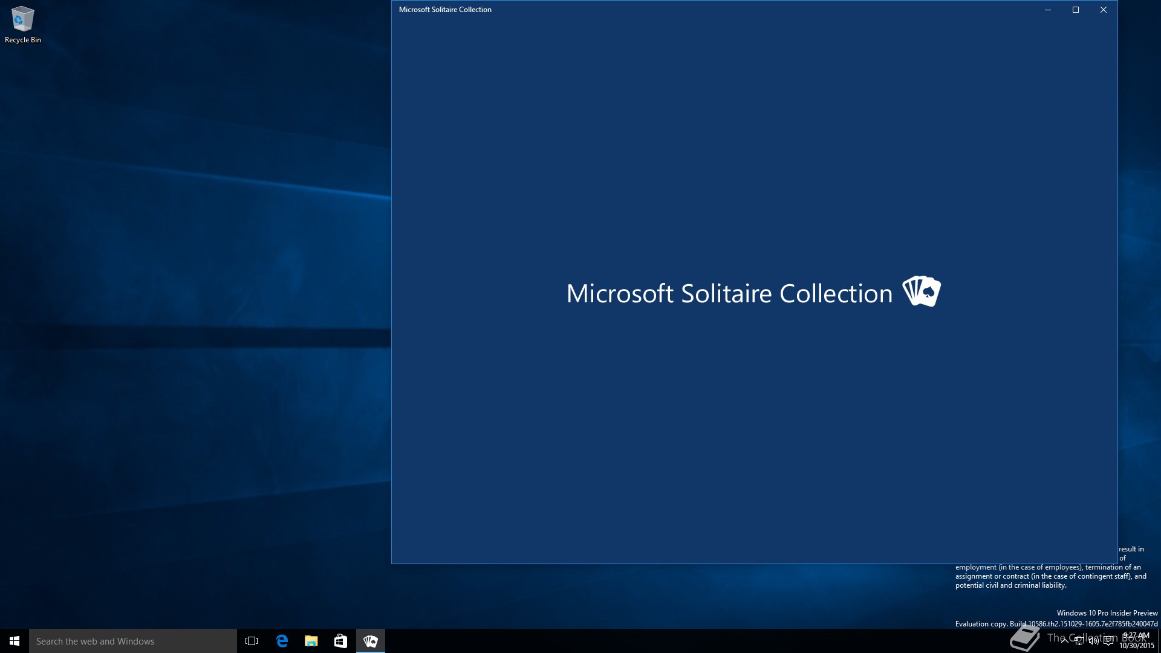Show hidden system tray icons

1064,641
